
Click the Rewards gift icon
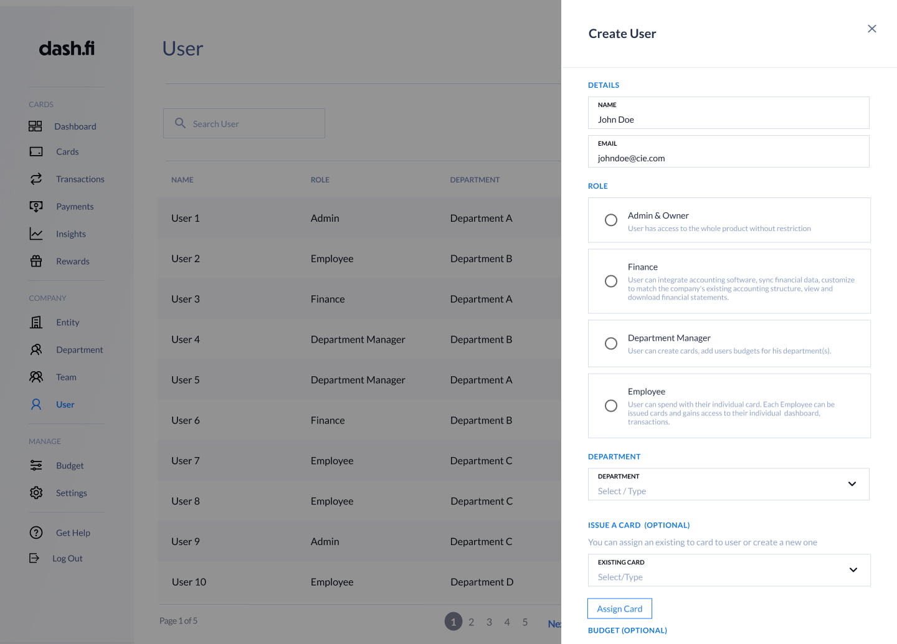click(x=36, y=261)
